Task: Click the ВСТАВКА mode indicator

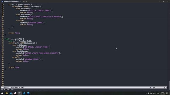Action: (x=7, y=90)
